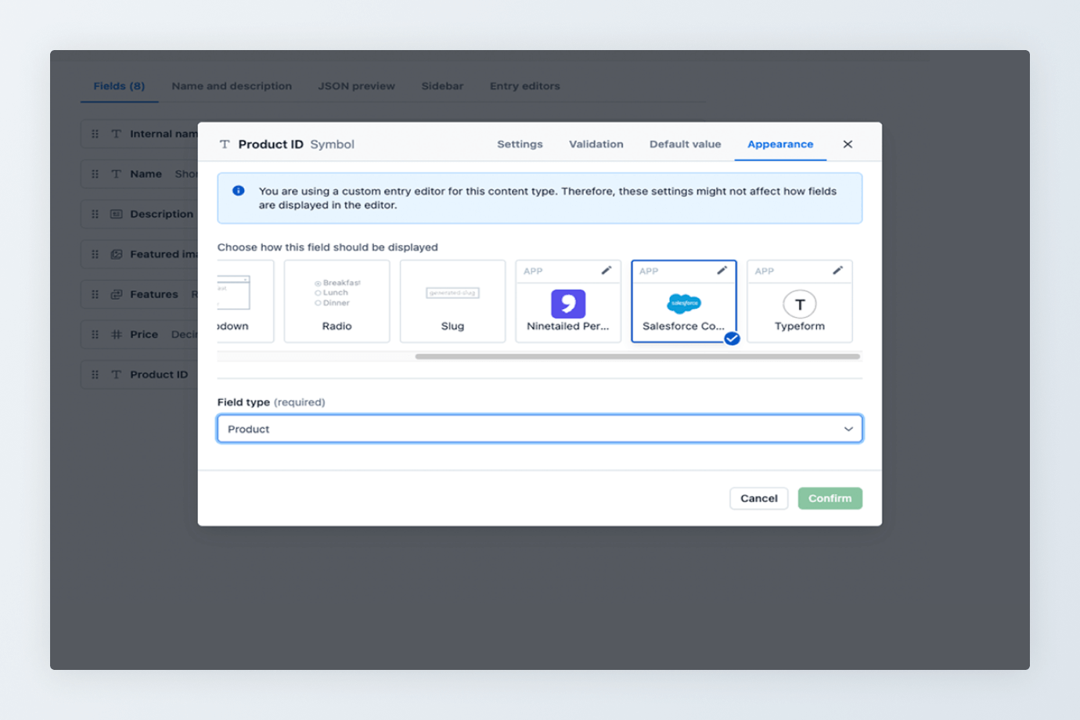Click the drag handle beside Product ID field
Image resolution: width=1080 pixels, height=720 pixels.
(x=95, y=374)
